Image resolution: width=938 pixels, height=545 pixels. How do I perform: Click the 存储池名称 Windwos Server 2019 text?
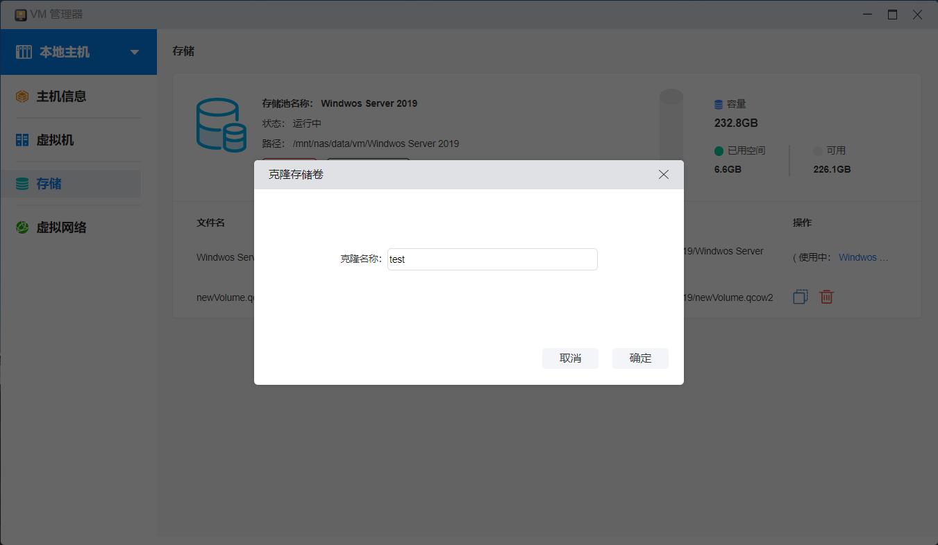point(340,103)
